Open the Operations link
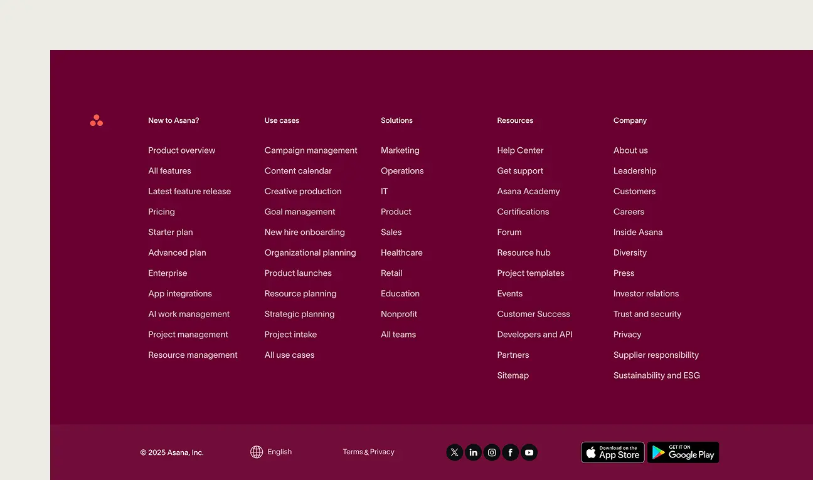This screenshot has width=813, height=480. [402, 171]
